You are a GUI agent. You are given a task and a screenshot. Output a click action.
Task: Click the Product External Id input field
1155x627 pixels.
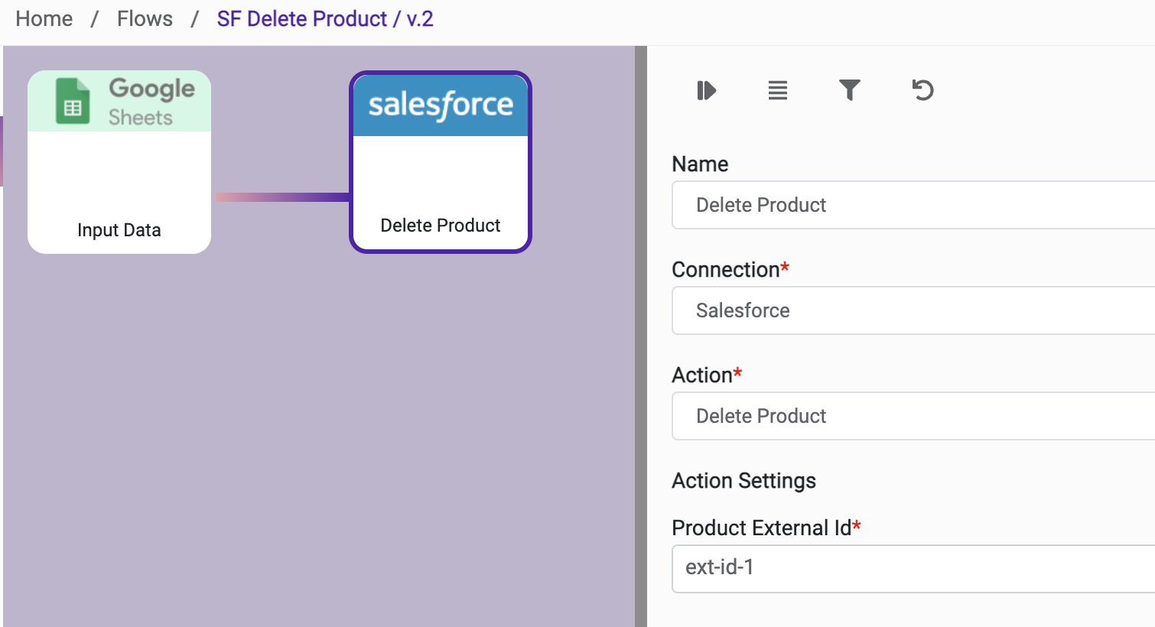[x=910, y=568]
